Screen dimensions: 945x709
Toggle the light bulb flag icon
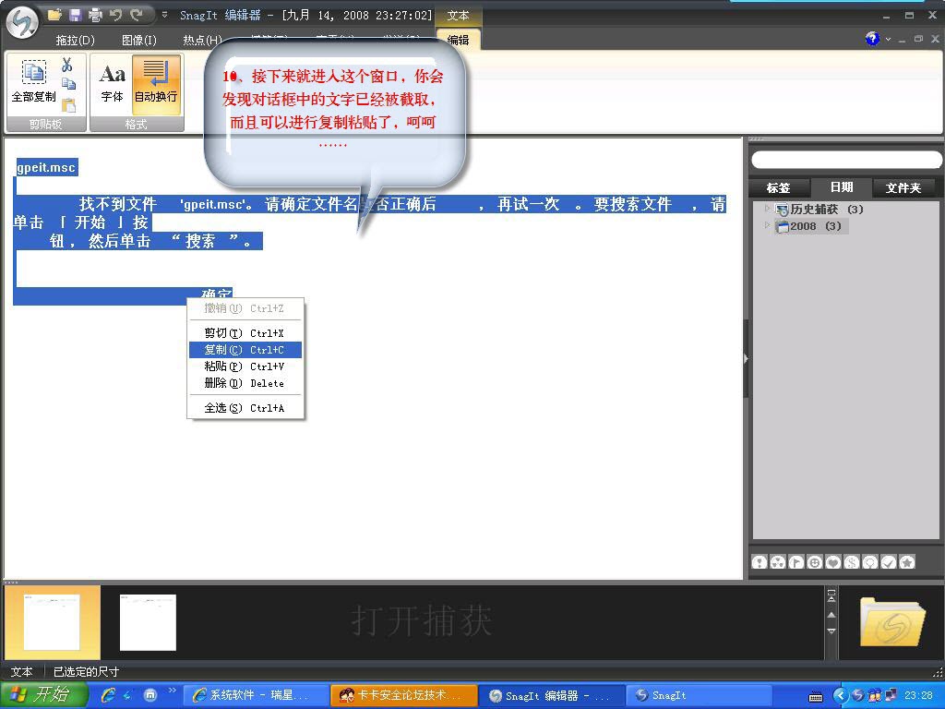[x=870, y=562]
